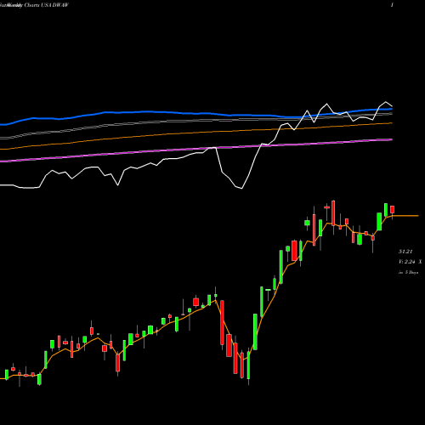
Task: Click the orange horizontal line extending right of candles
Action: [405, 216]
